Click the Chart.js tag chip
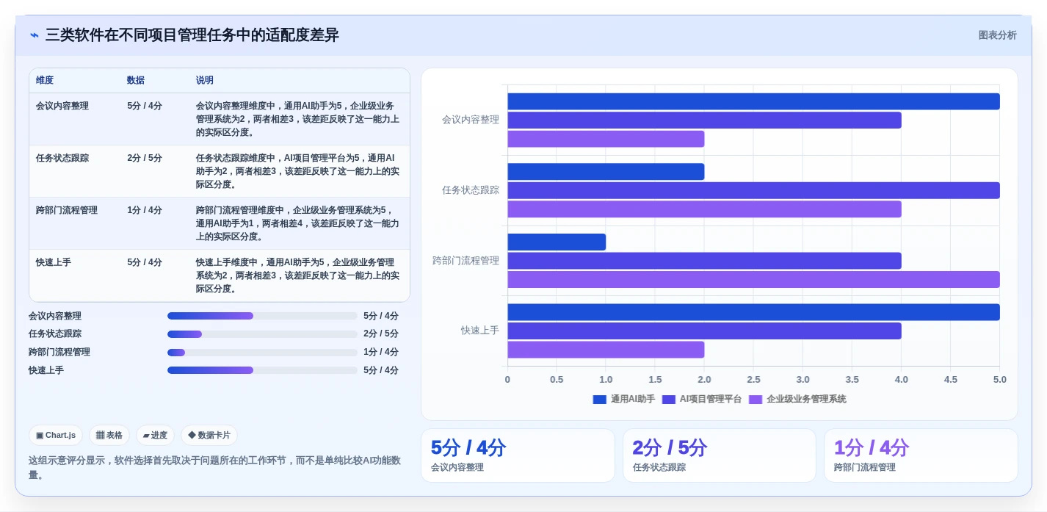The height and width of the screenshot is (512, 1047). [x=56, y=435]
